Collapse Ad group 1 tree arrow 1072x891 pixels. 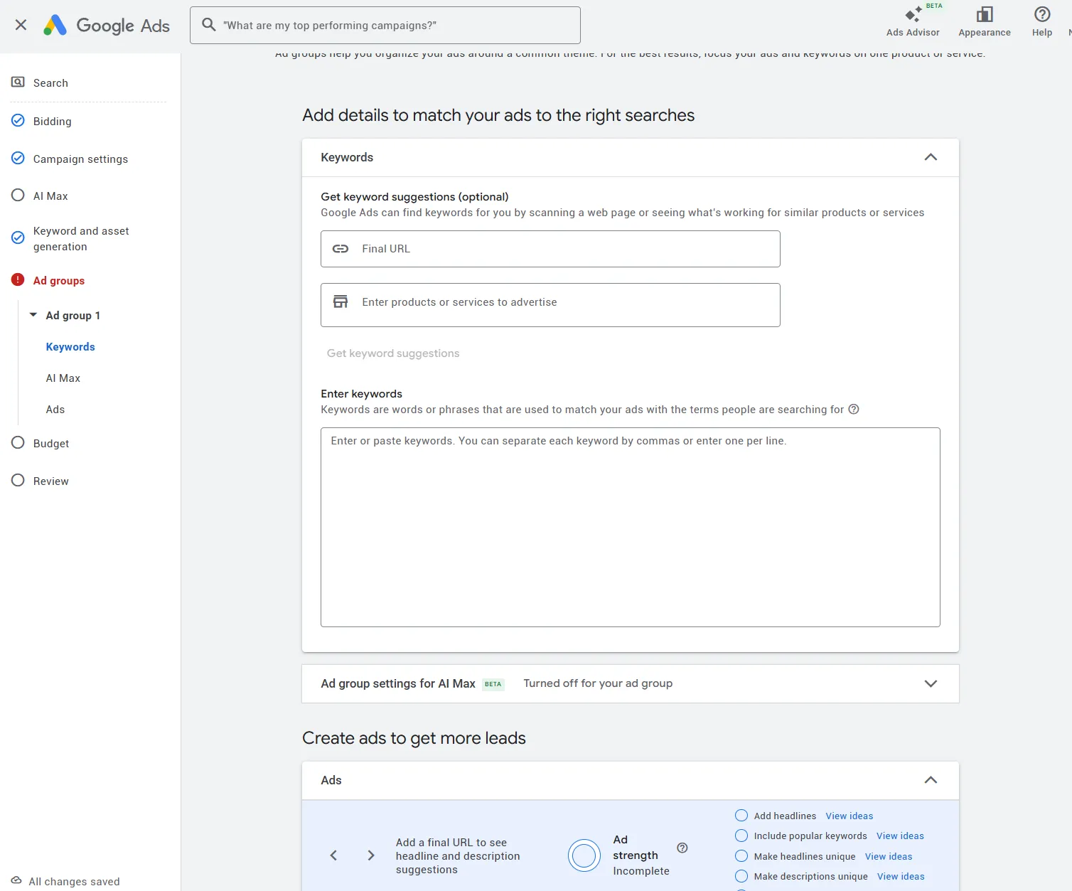[33, 315]
